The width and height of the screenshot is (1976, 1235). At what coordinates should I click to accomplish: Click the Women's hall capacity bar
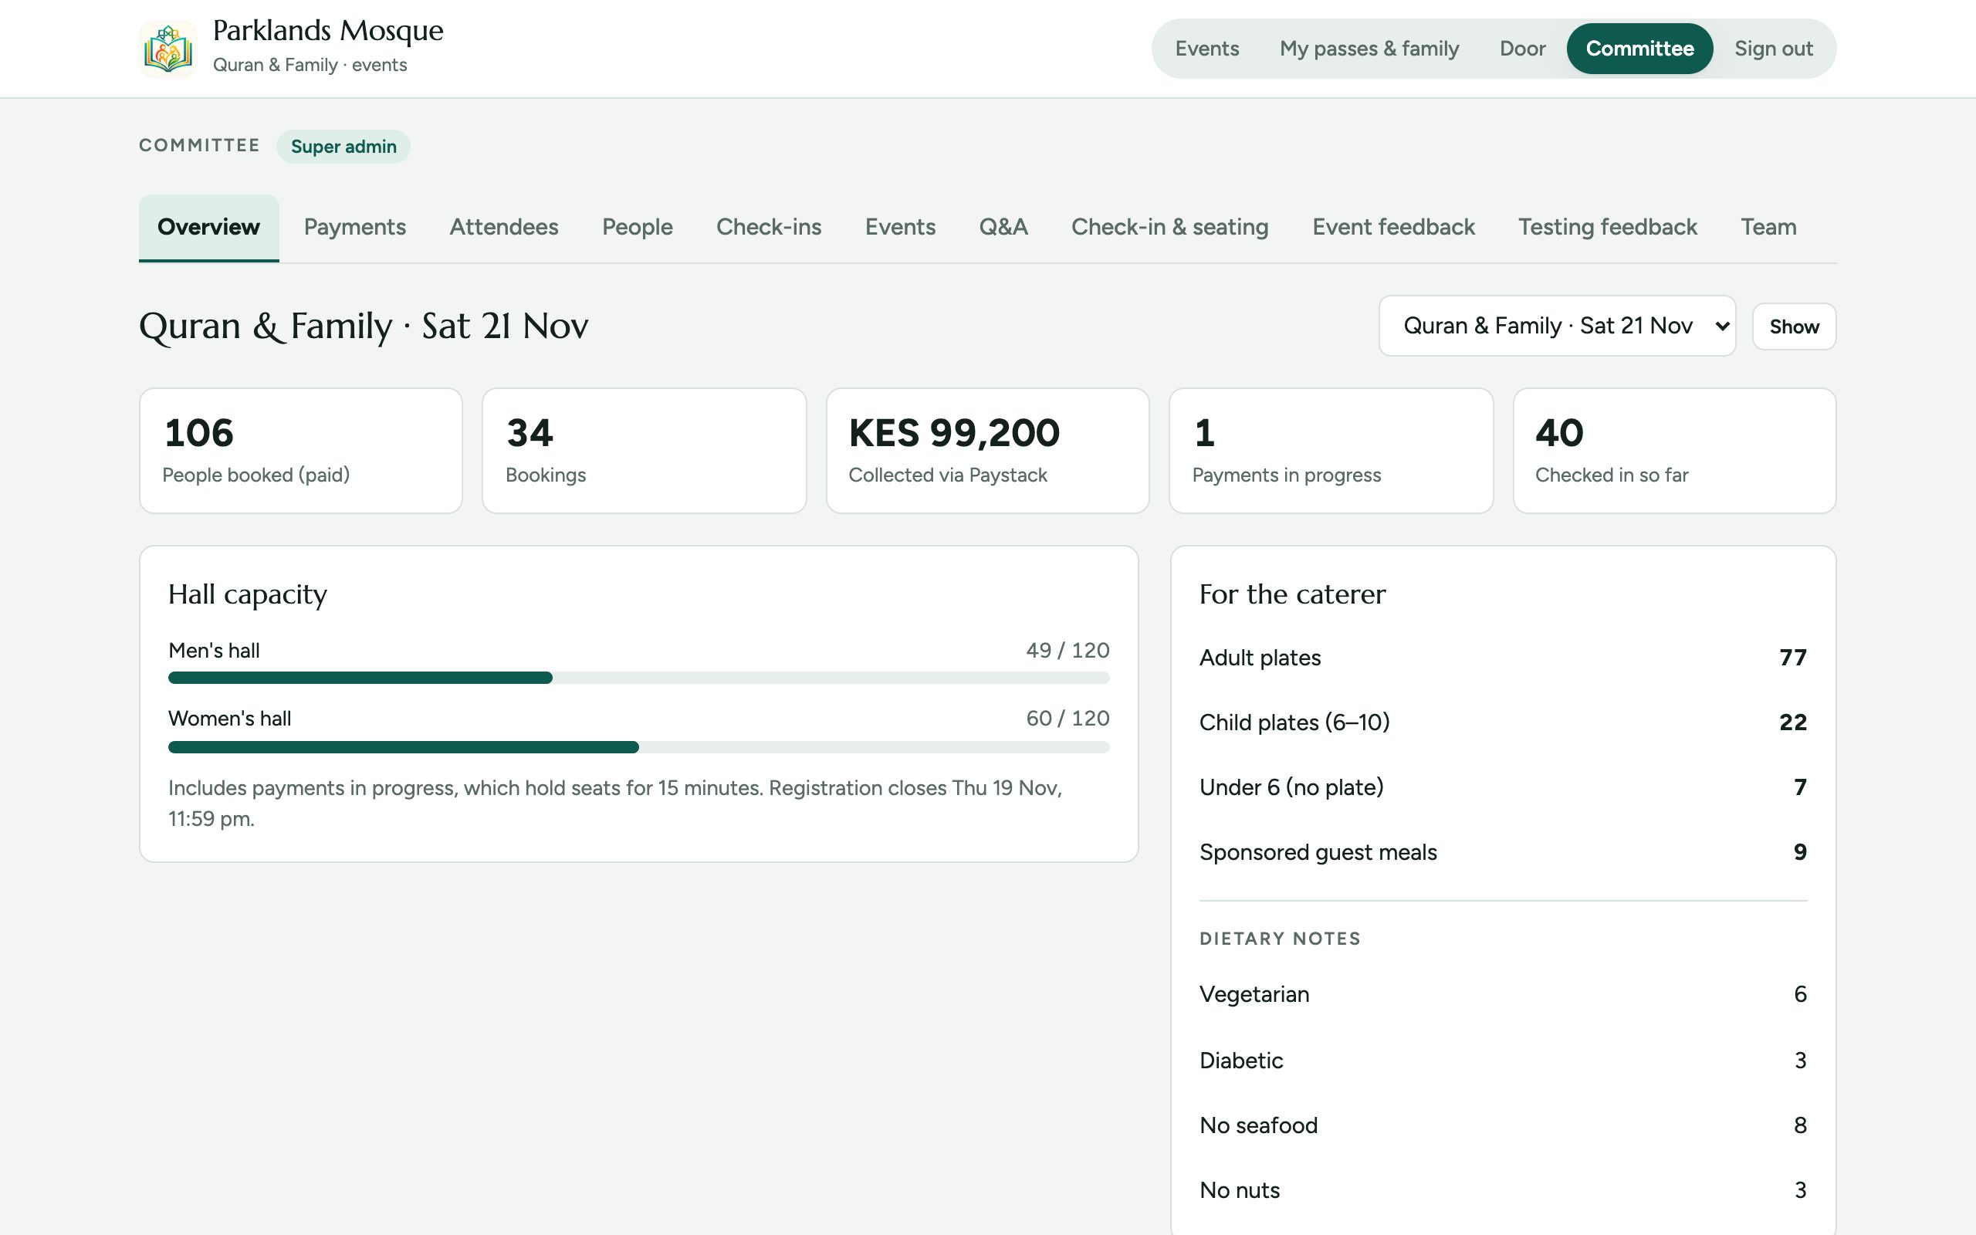click(638, 746)
